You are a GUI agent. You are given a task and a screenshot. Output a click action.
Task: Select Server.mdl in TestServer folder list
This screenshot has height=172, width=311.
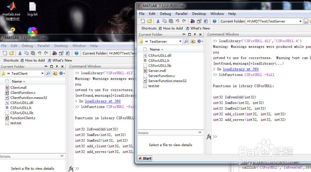tap(157, 71)
